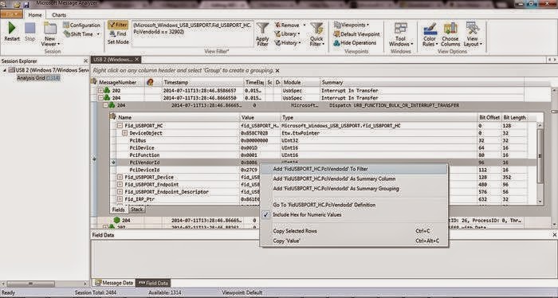Image resolution: width=558 pixels, height=298 pixels.
Task: Expand message row 202
Action: coord(100,91)
